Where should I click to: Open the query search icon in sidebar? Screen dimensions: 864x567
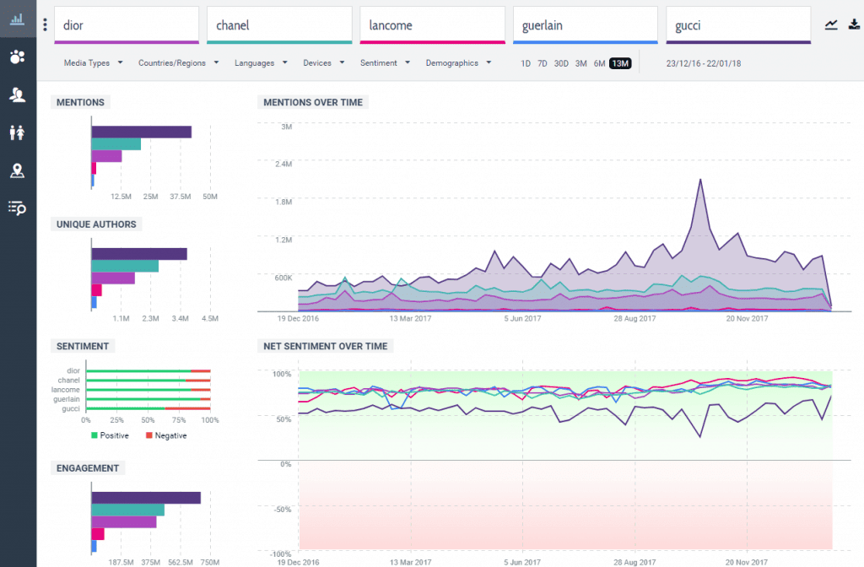point(17,208)
